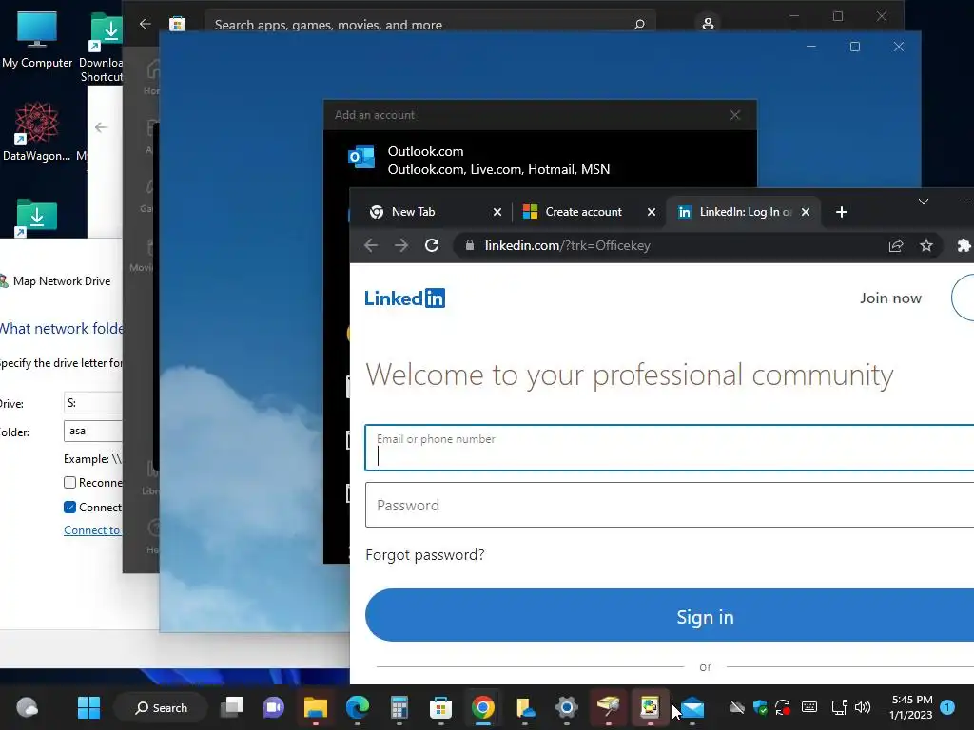Close the Add an account dialog

[735, 115]
